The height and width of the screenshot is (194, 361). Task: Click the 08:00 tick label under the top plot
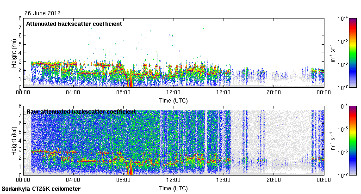point(123,92)
